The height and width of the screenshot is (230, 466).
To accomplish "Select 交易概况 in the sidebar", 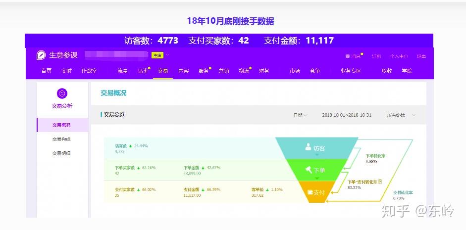I will click(62, 125).
